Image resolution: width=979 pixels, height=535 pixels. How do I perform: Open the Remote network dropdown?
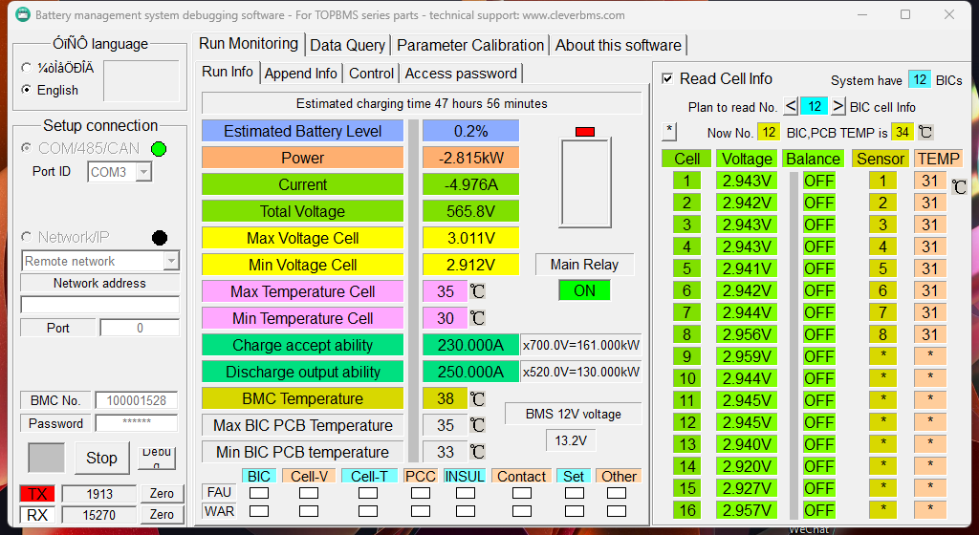171,261
